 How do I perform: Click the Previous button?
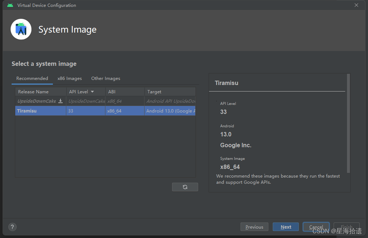254,227
